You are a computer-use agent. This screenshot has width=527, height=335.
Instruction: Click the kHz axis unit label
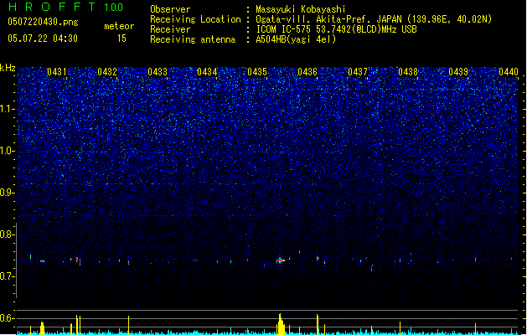[8, 68]
